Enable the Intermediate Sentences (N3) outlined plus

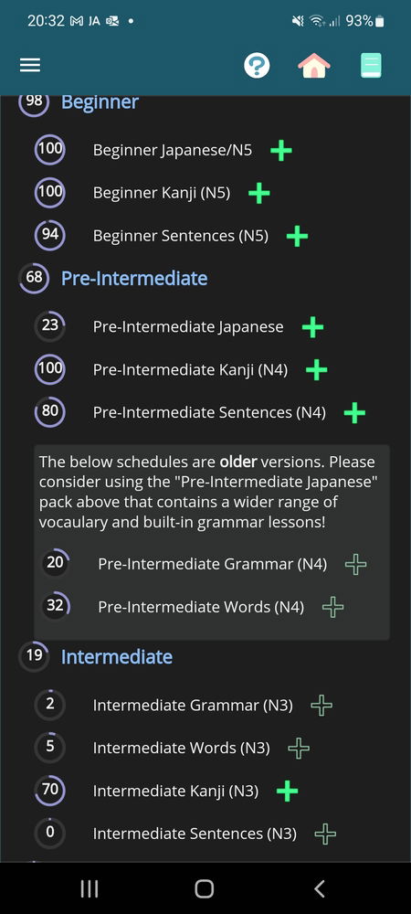[325, 834]
